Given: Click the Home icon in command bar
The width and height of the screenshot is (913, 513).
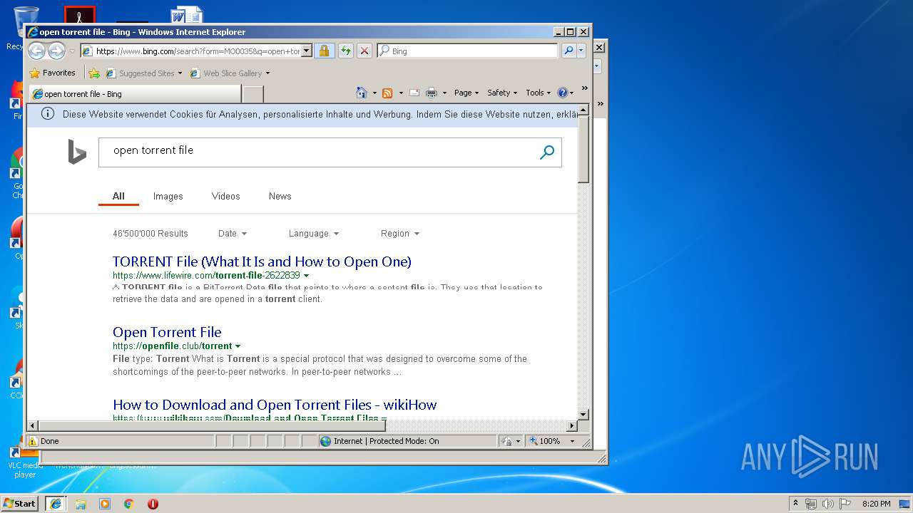Looking at the screenshot, I should [362, 93].
